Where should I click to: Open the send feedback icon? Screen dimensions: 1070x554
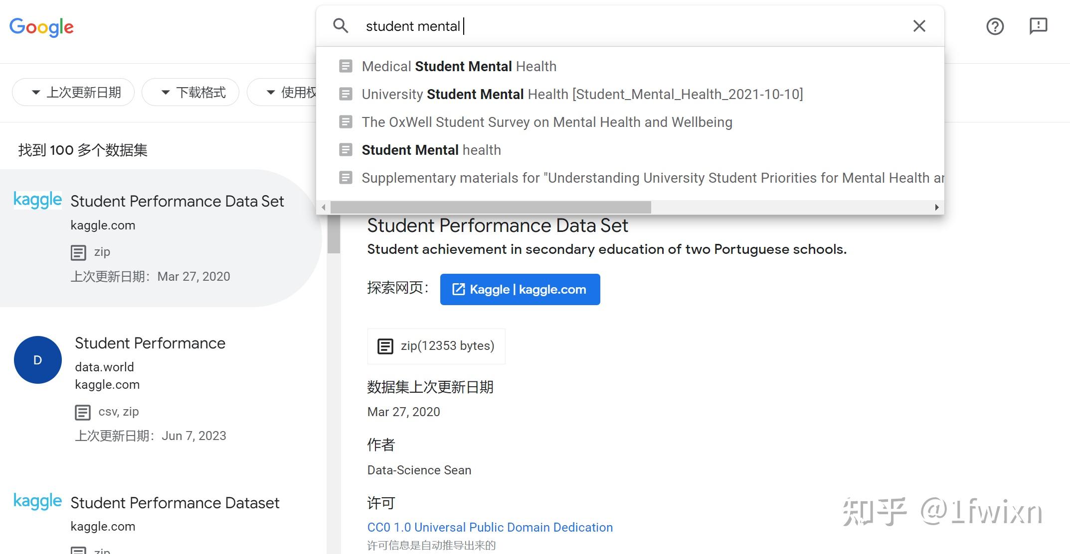[x=1038, y=26]
